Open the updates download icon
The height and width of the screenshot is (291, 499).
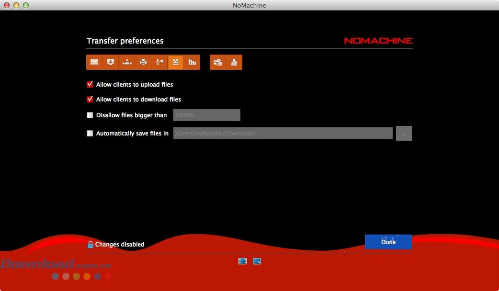click(234, 62)
